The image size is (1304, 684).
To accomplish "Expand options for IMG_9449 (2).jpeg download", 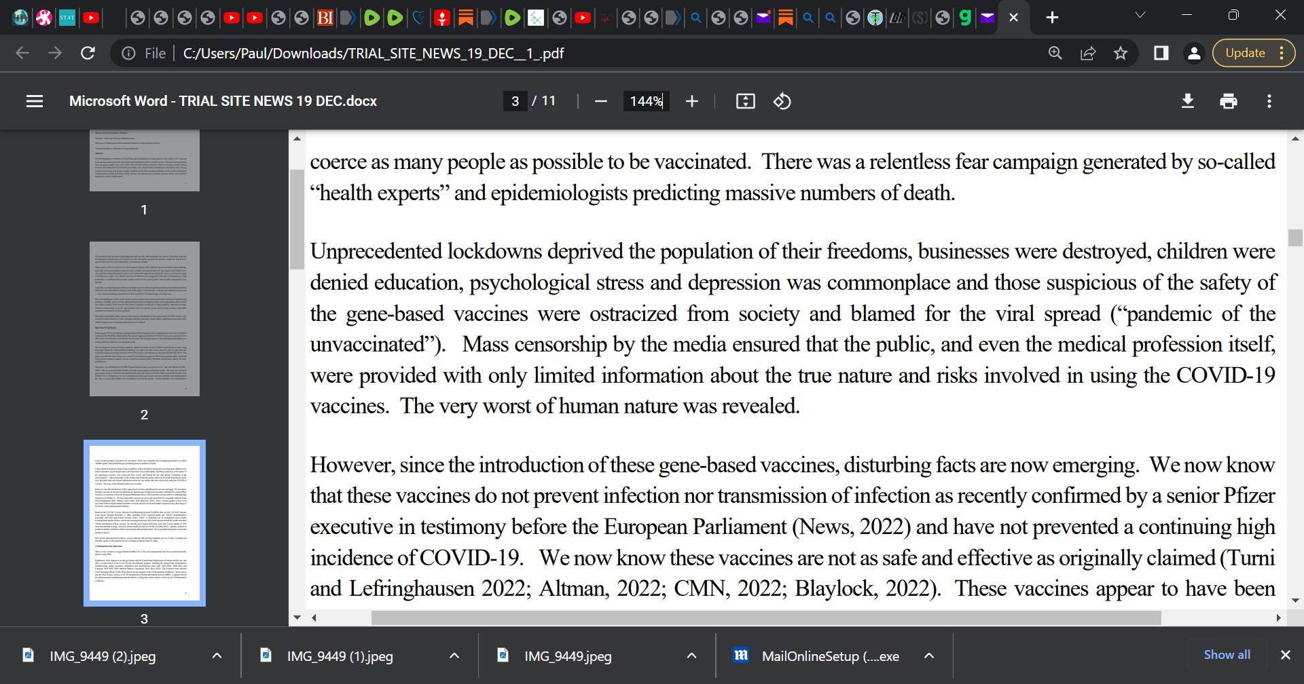I will pos(217,655).
